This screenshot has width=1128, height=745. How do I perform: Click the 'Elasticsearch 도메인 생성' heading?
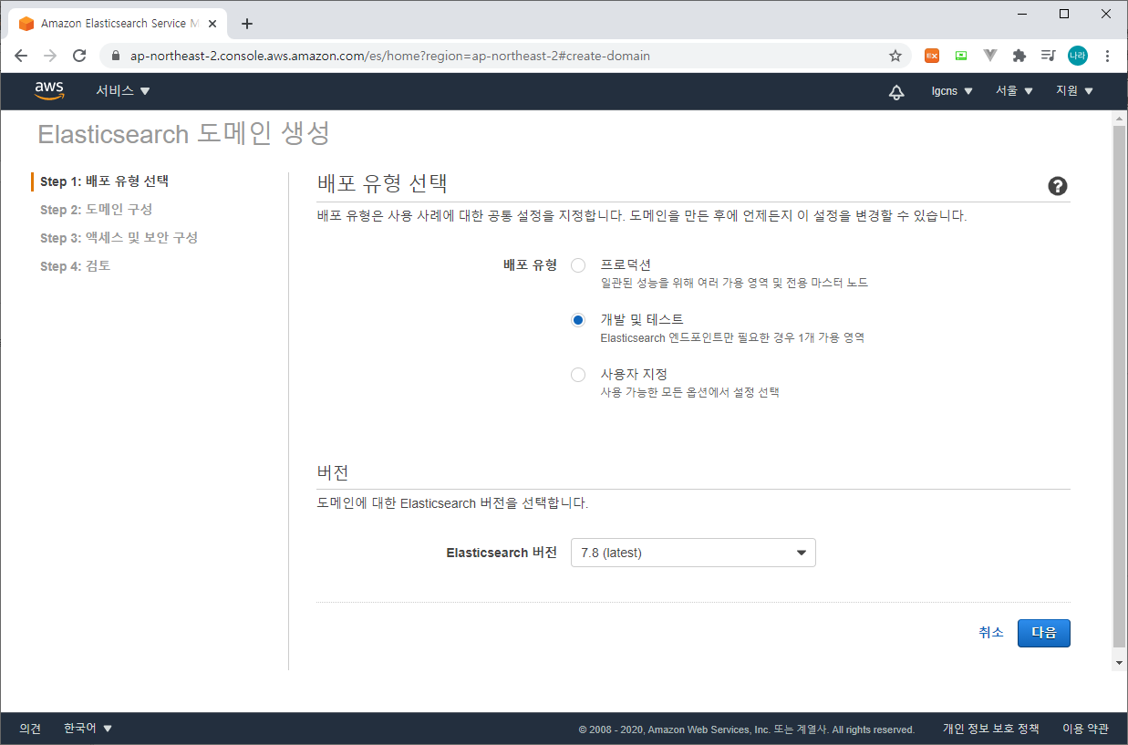(x=184, y=134)
